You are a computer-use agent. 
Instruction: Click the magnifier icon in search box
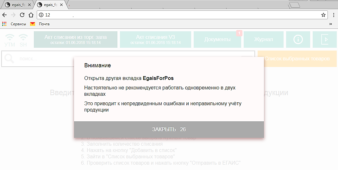click(x=10, y=58)
